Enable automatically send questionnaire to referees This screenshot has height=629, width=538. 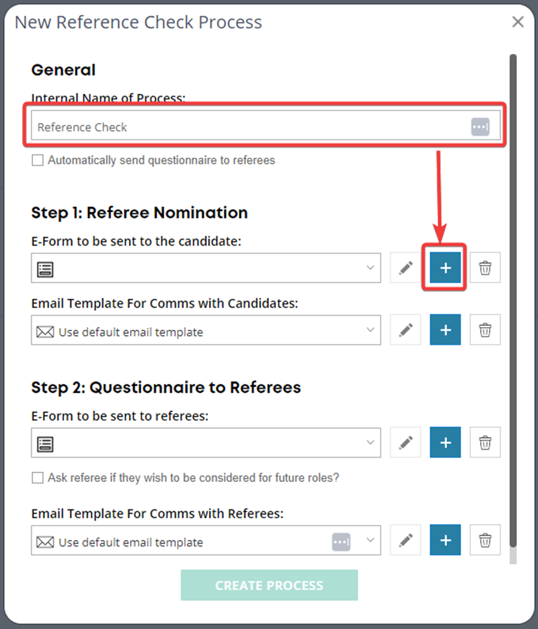click(37, 160)
